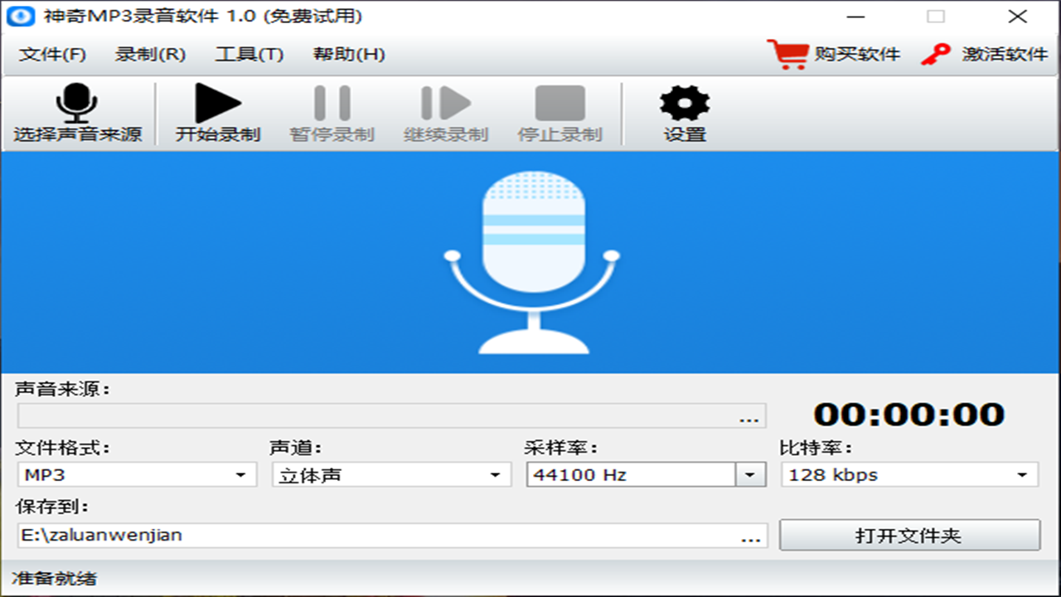The height and width of the screenshot is (597, 1061).
Task: Open the 工具(T) menu
Action: (x=249, y=55)
